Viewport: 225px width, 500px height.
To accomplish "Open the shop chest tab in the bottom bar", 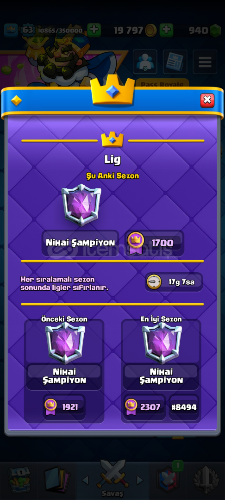I will [19, 480].
